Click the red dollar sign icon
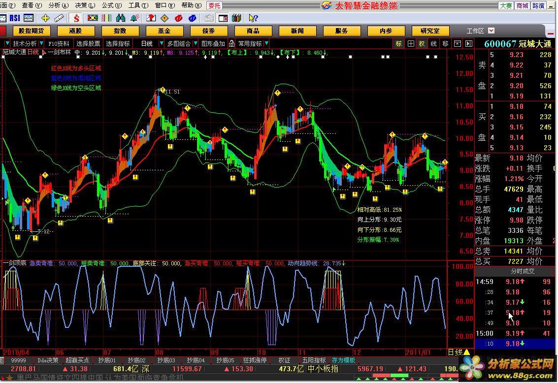This screenshot has width=558, height=383. click(76, 18)
